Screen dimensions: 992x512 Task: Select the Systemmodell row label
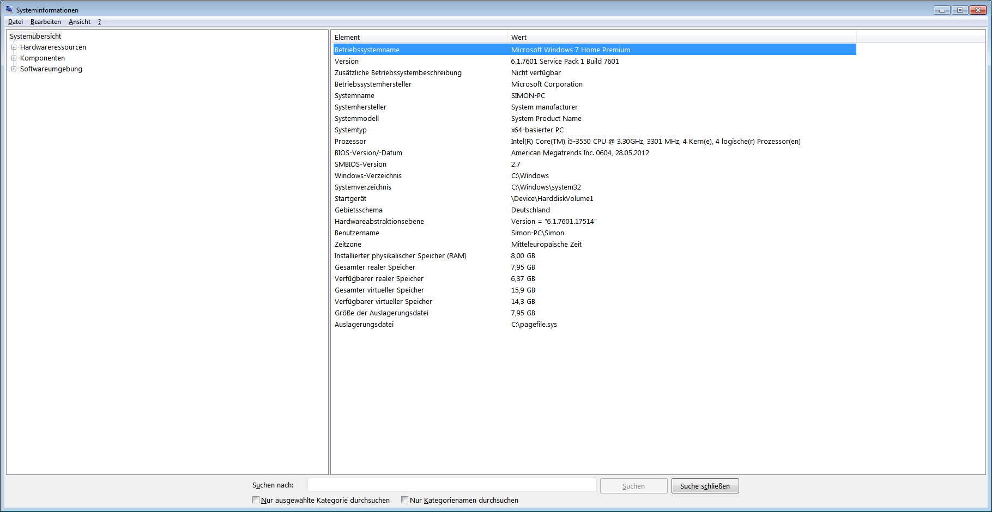[x=356, y=118]
